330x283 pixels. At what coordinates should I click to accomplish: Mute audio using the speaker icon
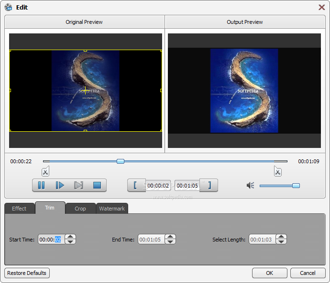[x=250, y=185]
